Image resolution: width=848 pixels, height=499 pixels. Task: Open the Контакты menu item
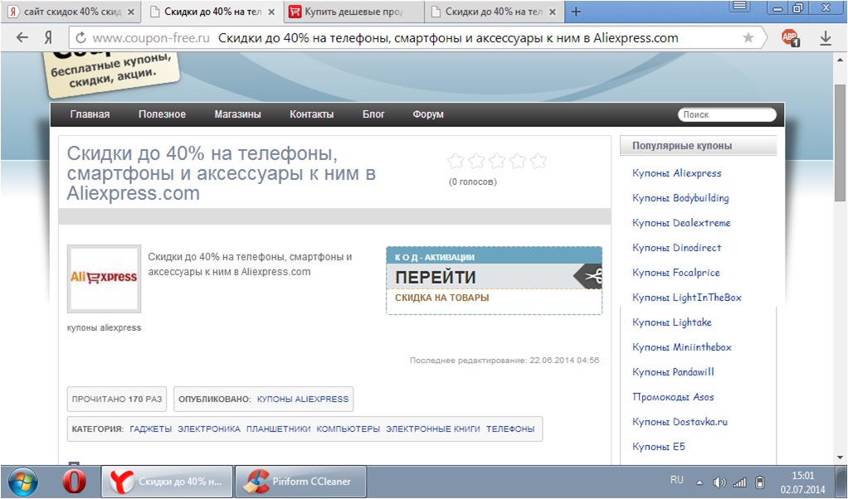[311, 114]
